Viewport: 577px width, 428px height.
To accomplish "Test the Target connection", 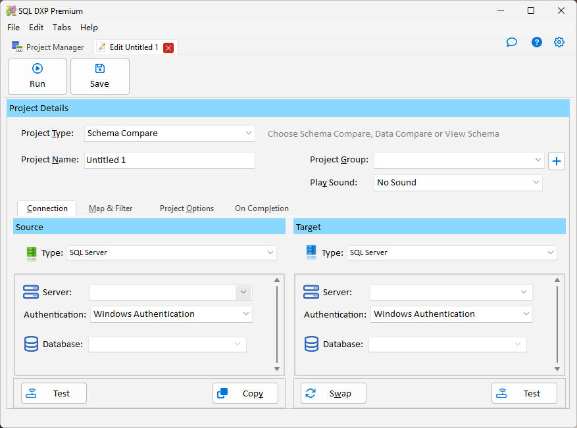I will pos(524,393).
